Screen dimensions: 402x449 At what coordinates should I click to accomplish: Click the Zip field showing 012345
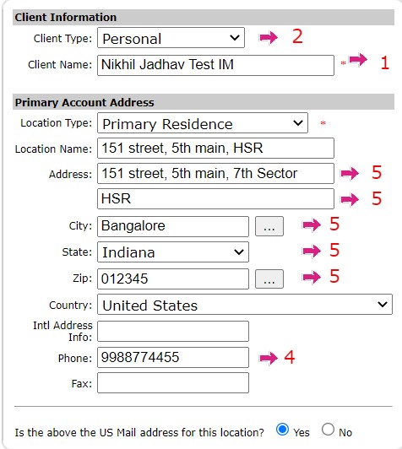tap(173, 279)
